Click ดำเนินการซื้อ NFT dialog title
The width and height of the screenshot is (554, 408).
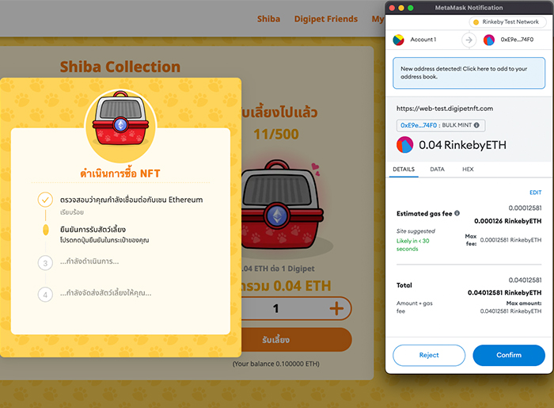(120, 173)
